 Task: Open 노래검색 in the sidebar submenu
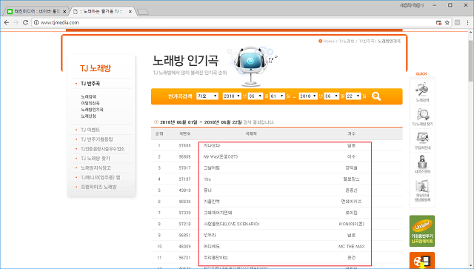[88, 97]
